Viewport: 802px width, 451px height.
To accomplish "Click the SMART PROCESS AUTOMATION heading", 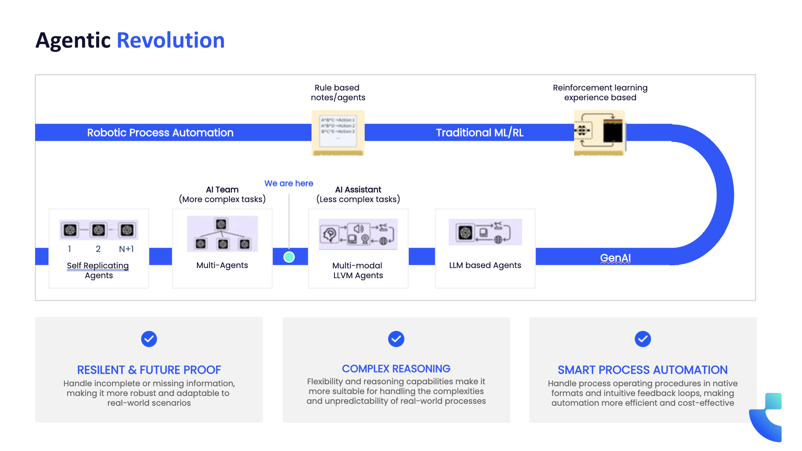I will tap(643, 370).
